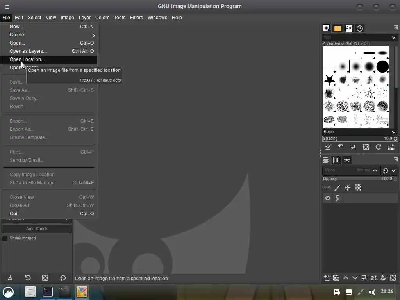Screen dimensions: 400x300
Task: Toggle Shrink merged checkbox
Action: 5,238
